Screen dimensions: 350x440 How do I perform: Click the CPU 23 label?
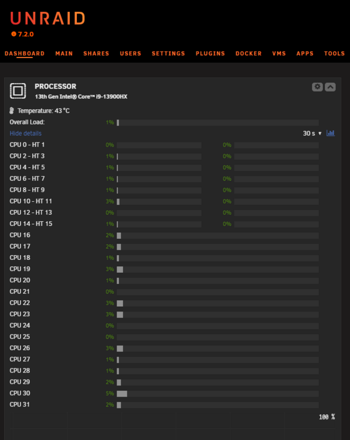[19, 314]
